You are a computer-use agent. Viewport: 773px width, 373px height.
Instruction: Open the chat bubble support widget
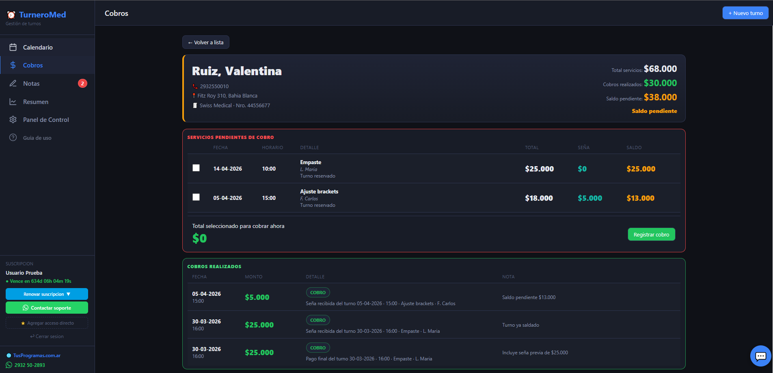(760, 356)
